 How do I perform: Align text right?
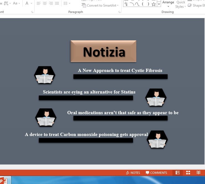coord(51,3)
